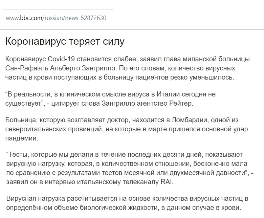Click the line containing only "пандемии."
Image resolution: width=264 pixels, height=218 pixels.
pyautogui.click(x=22, y=138)
